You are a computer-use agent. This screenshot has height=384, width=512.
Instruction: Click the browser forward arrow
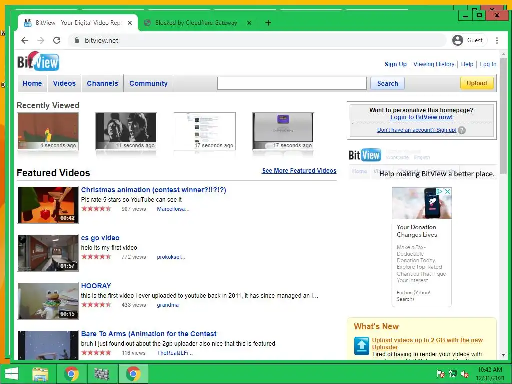41,40
